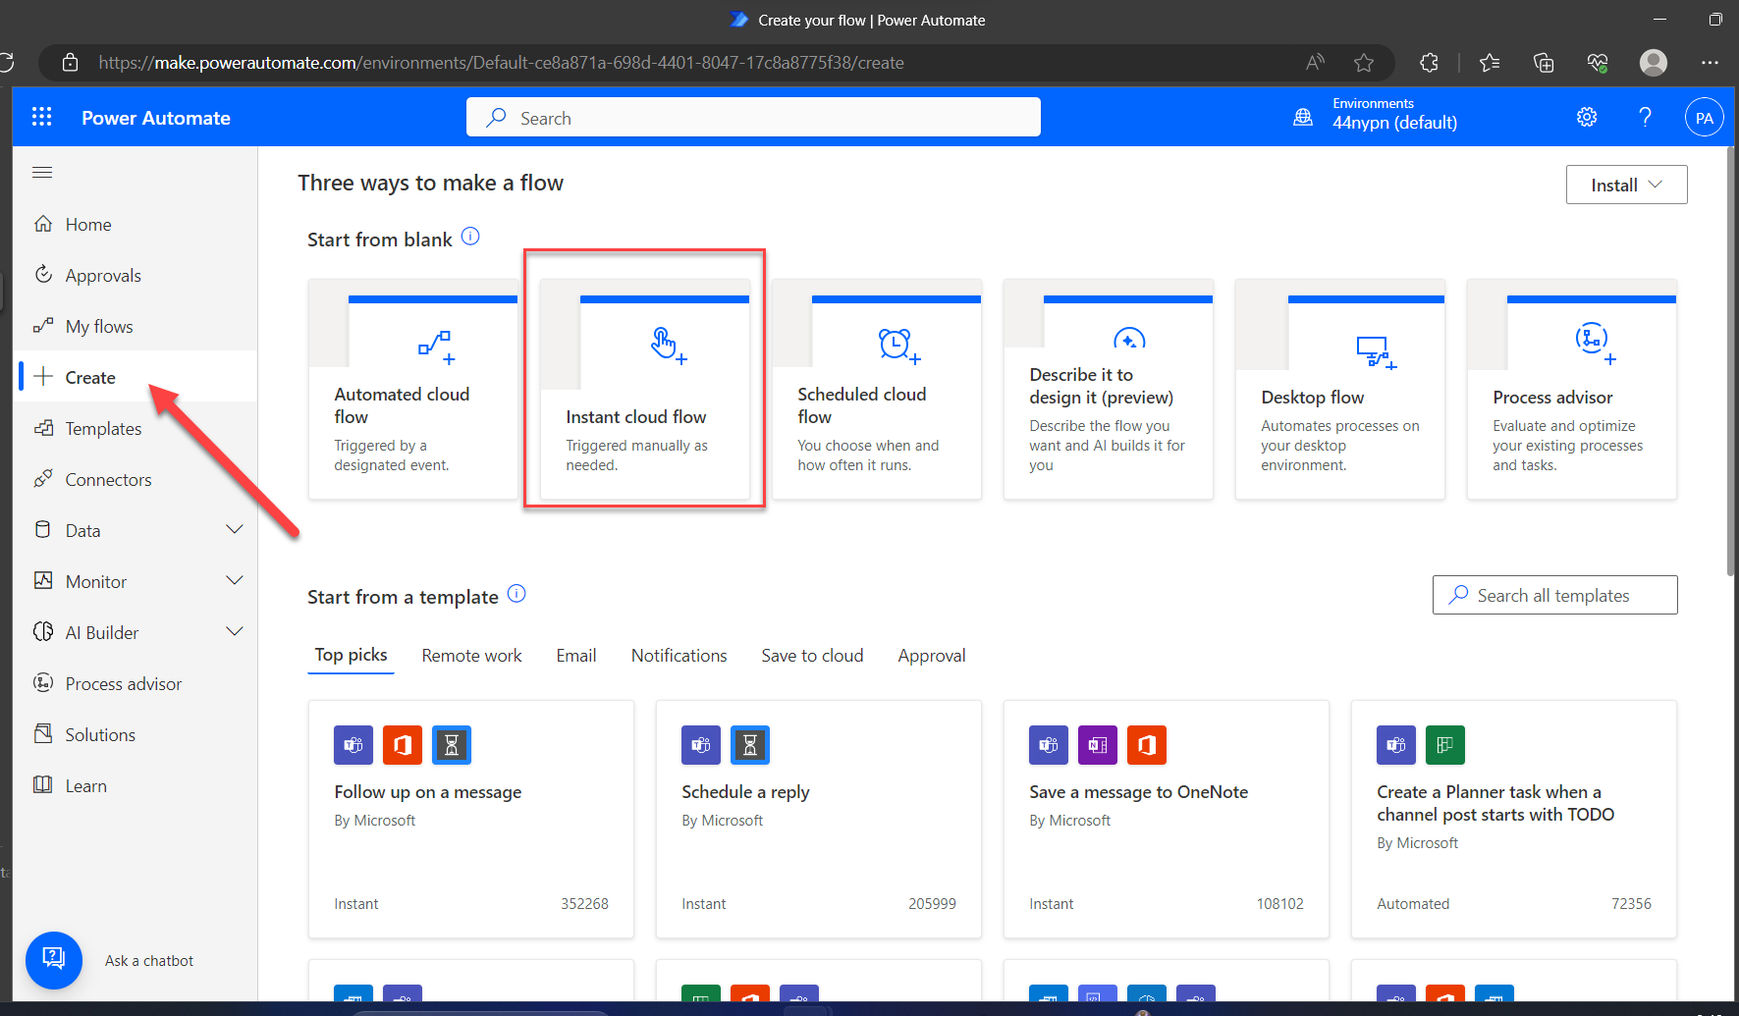This screenshot has height=1016, width=1739.
Task: Select the Instant cloud flow card
Action: 644,388
